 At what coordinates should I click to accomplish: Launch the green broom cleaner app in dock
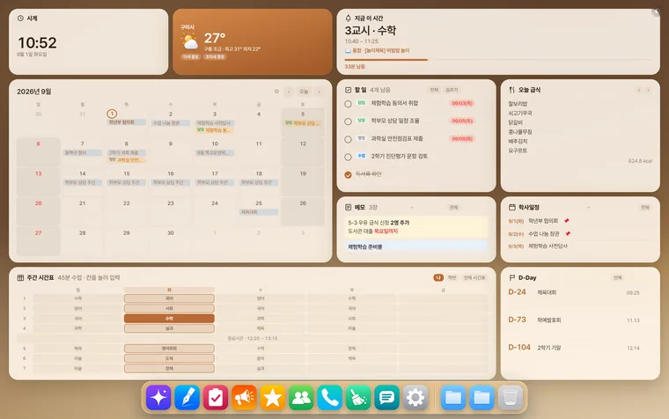358,398
